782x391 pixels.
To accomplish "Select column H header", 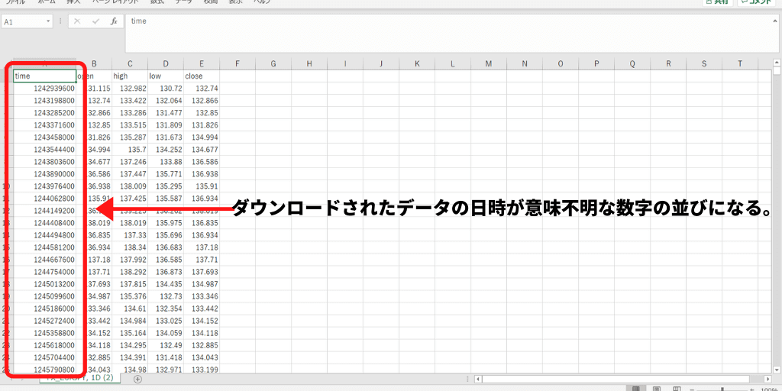I will (309, 64).
